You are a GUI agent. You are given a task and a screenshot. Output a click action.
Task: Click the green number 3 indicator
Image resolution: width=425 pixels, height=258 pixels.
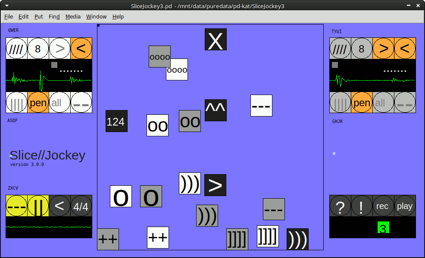(383, 227)
